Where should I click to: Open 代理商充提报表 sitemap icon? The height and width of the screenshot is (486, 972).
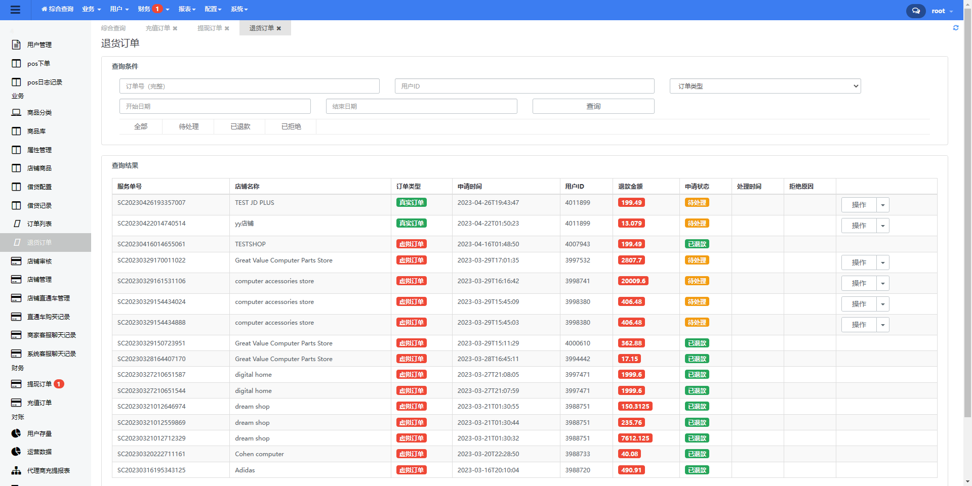pyautogui.click(x=16, y=470)
